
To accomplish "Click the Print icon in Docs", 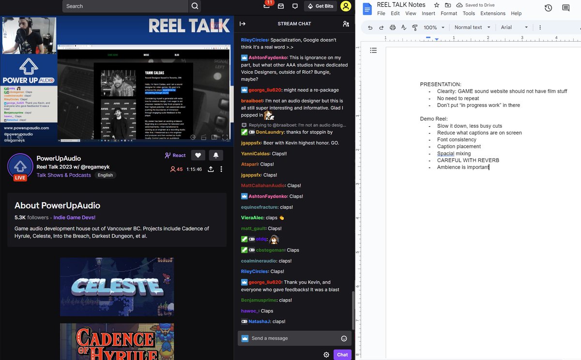I will 393,28.
